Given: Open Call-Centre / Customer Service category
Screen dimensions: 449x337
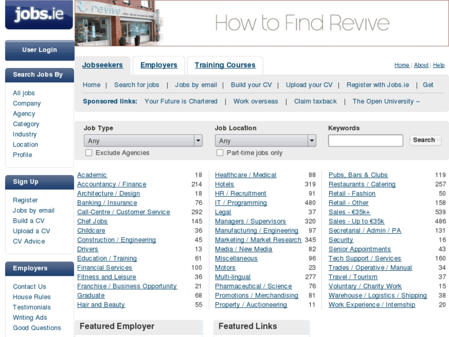Looking at the screenshot, I should tap(124, 212).
